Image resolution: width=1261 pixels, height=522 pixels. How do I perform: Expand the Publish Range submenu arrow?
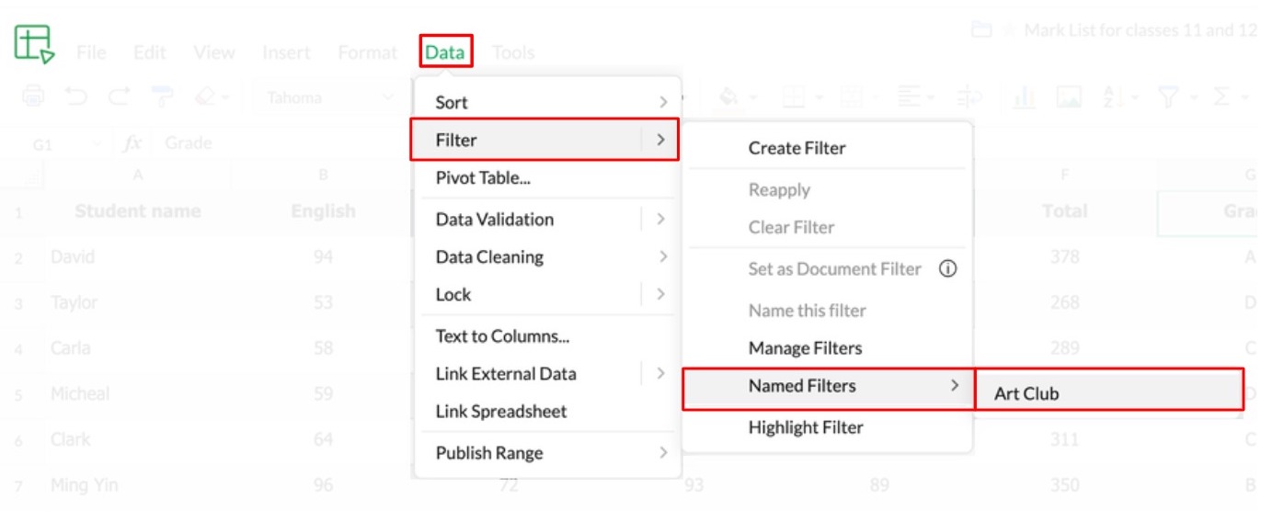pos(663,453)
